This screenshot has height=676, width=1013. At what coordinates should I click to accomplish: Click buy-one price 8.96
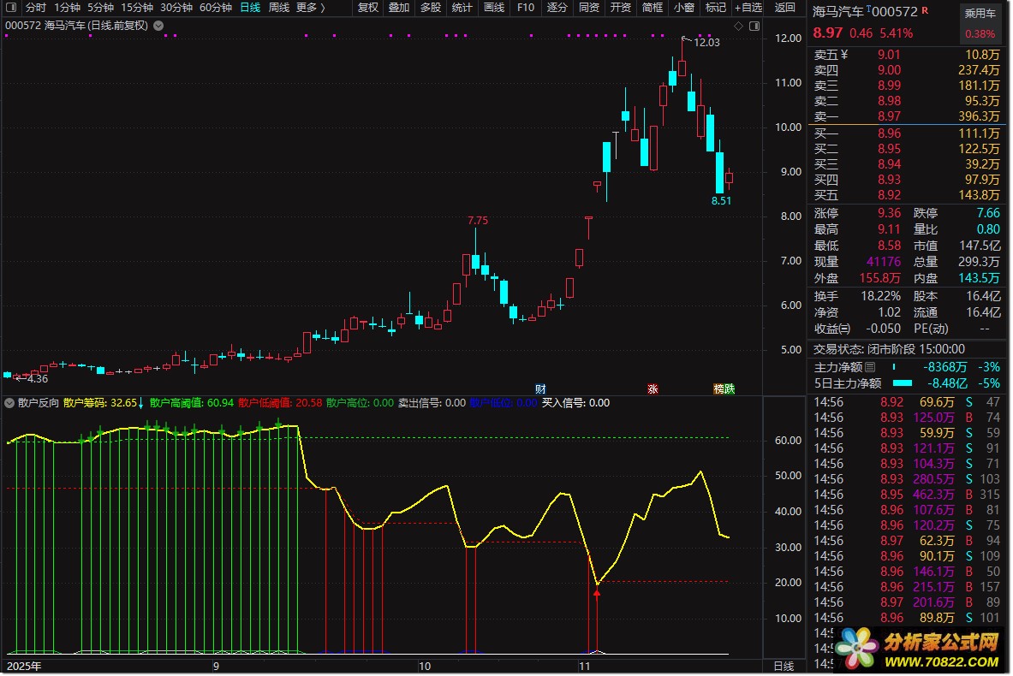coord(889,133)
